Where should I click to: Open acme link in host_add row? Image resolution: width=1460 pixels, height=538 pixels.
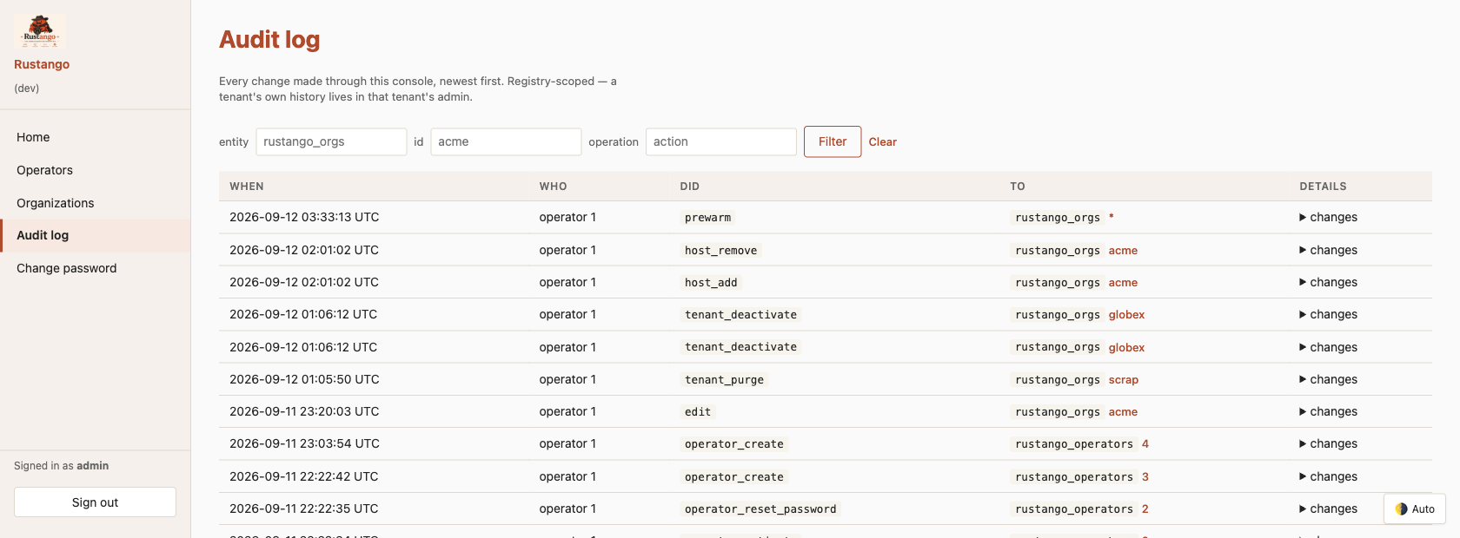point(1123,282)
